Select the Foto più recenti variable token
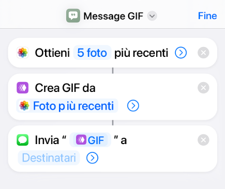 [67, 106]
